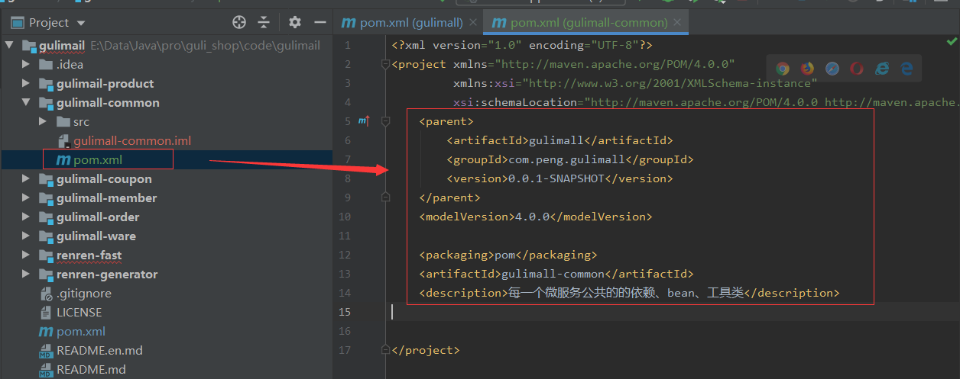960x379 pixels.
Task: Place cursor in 0.0.1-SNAPSHOT version text
Action: pos(556,178)
